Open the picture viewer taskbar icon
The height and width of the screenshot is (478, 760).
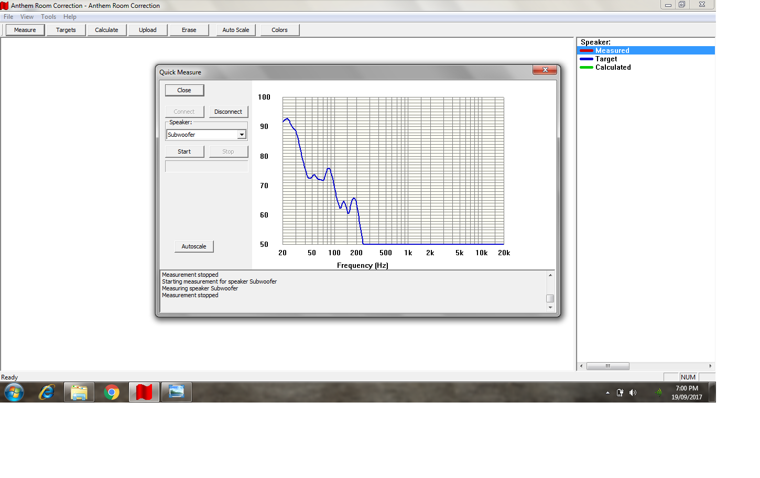[177, 392]
